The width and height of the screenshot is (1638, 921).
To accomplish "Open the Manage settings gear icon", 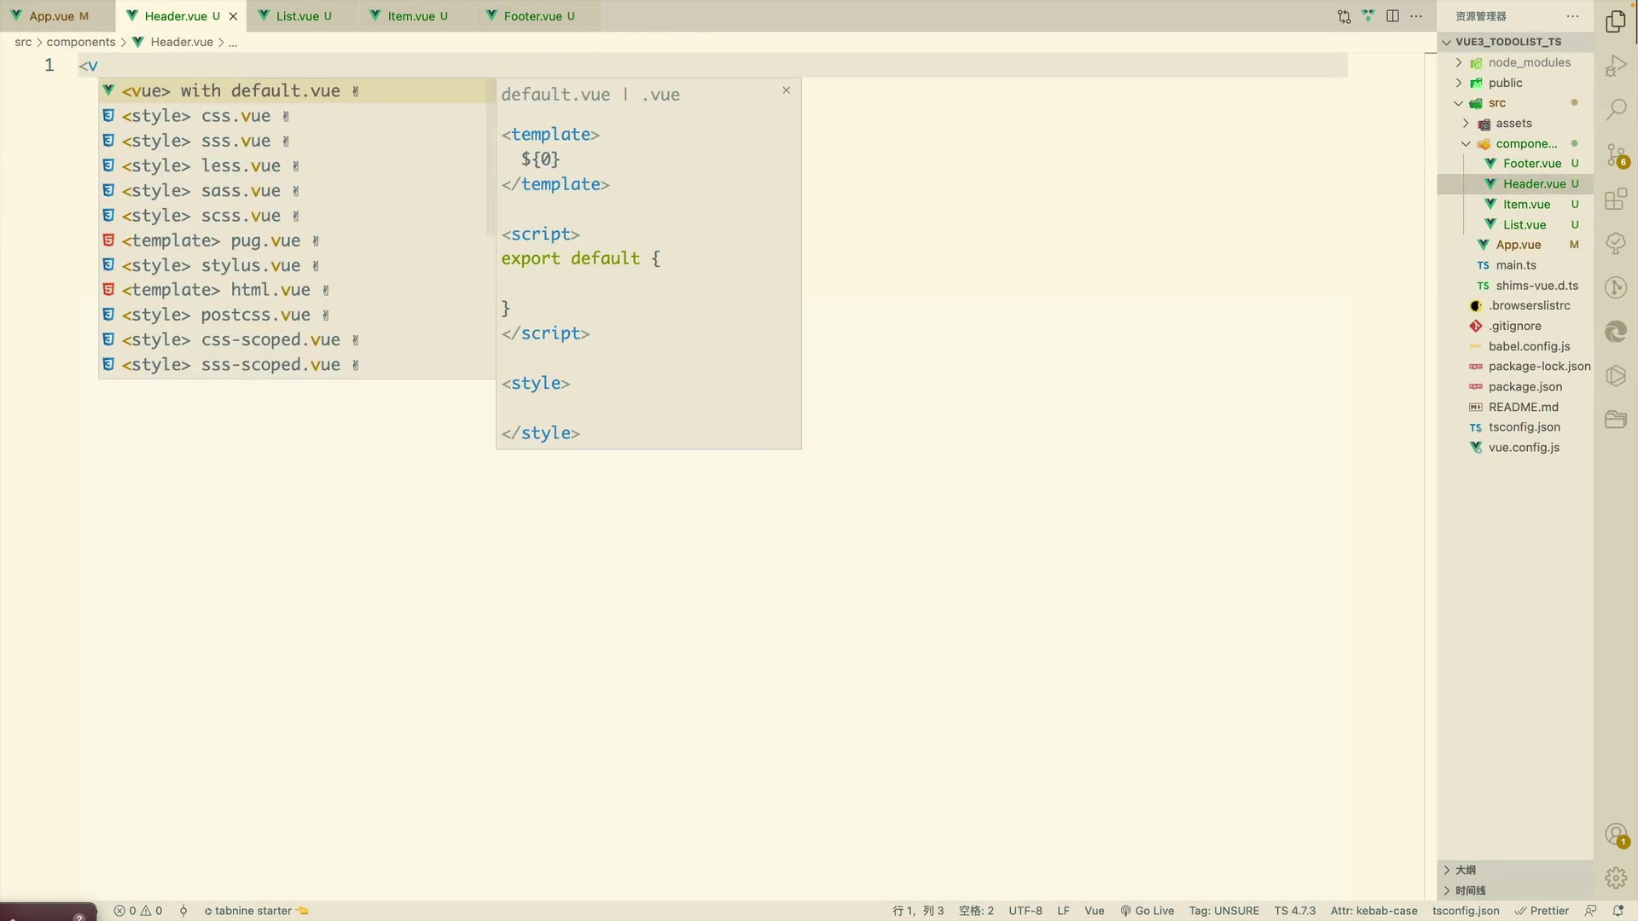I will click(1616, 878).
